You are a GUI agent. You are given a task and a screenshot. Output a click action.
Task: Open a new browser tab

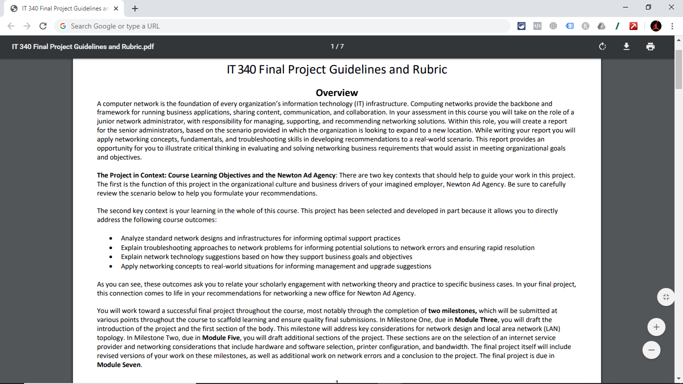click(x=135, y=8)
